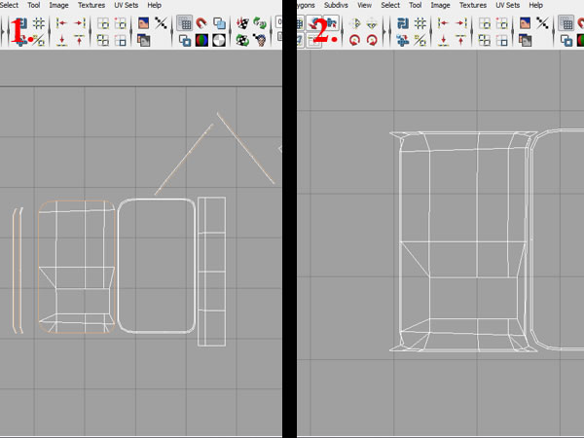Toggle view grid button in right editor
Image resolution: width=584 pixels, height=438 pixels.
pos(566,23)
